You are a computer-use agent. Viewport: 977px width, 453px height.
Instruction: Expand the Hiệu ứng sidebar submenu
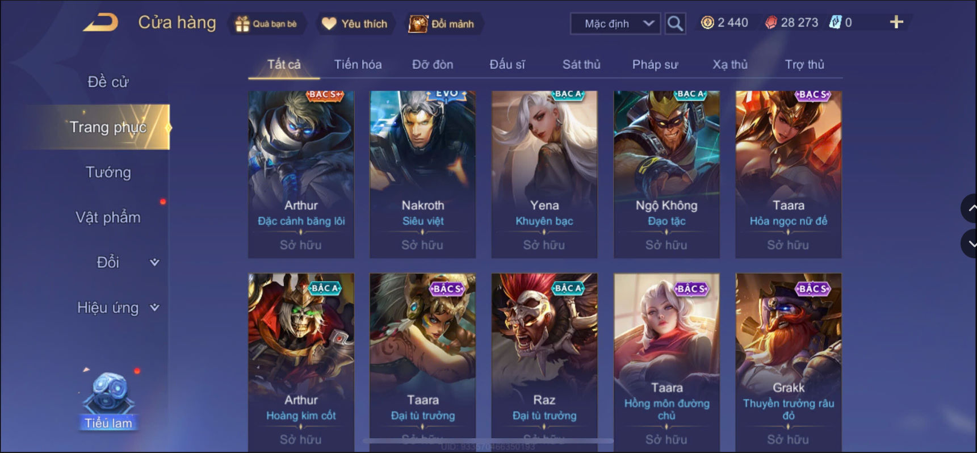point(154,308)
